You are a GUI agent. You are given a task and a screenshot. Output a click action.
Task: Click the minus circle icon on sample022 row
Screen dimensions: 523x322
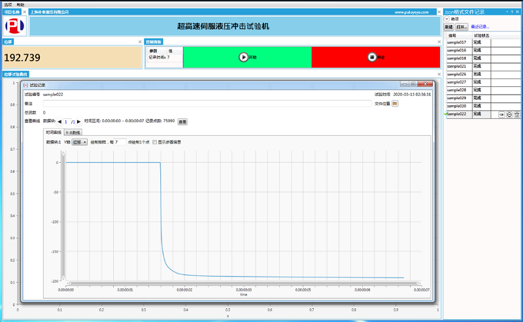(x=509, y=114)
